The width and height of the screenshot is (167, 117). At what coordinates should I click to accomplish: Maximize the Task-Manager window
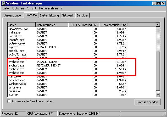point(158,3)
